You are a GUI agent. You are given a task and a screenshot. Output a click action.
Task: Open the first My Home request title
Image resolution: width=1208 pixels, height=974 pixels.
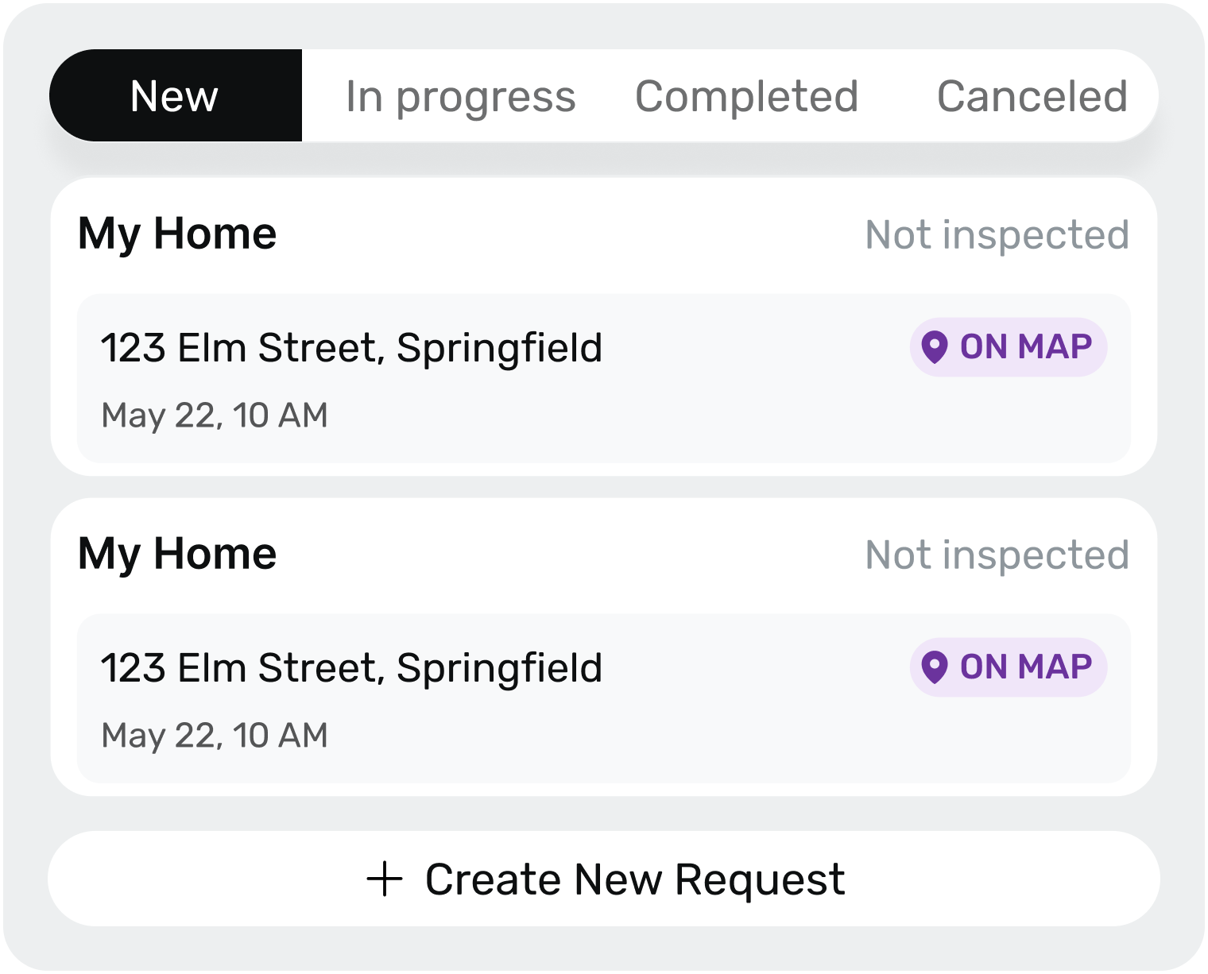click(x=177, y=234)
